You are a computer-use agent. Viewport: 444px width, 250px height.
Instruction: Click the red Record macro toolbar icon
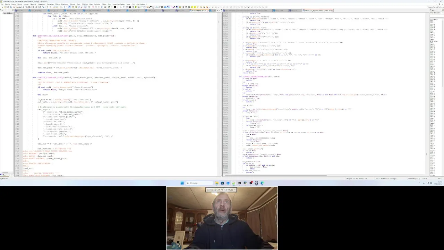[x=93, y=7]
